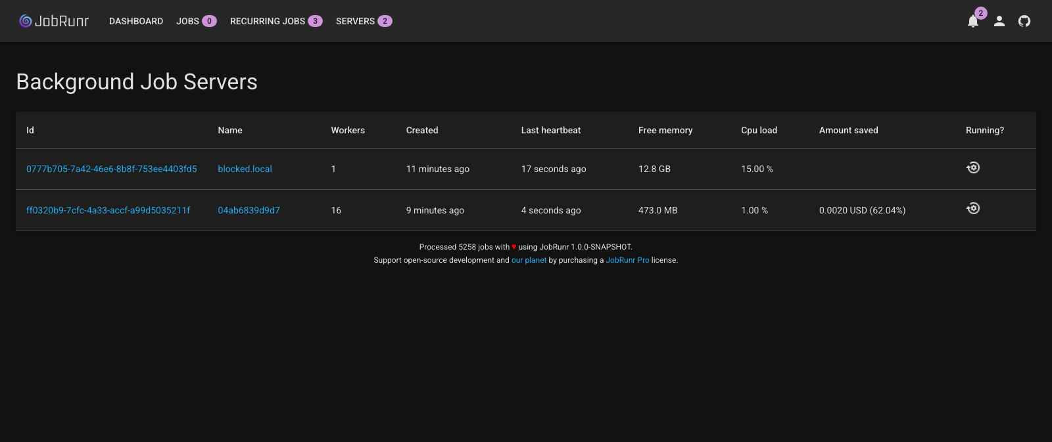The height and width of the screenshot is (442, 1052).
Task: Open server id 0777b705-7a42-46e6-8b8f-753ee4403fd5
Action: [x=112, y=169]
